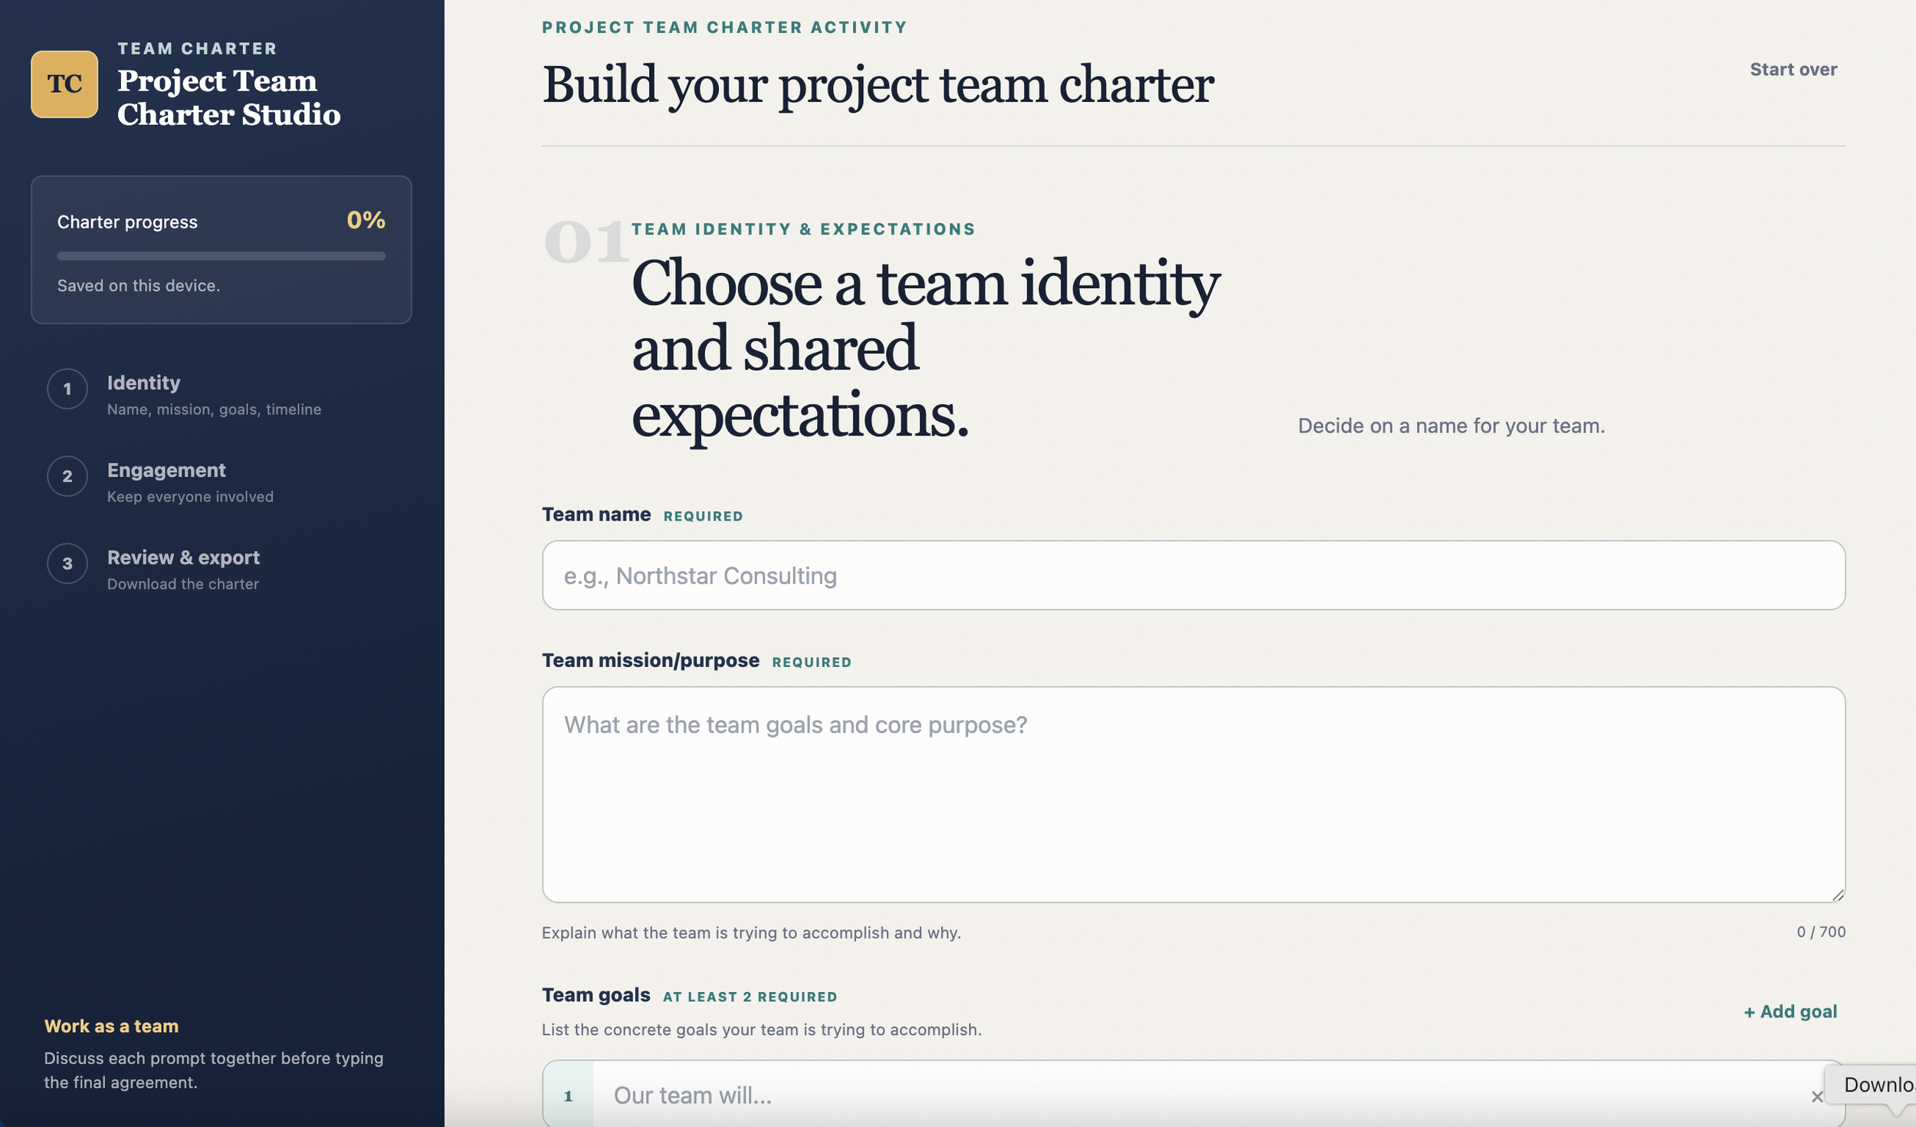Select step 1 circle for Identity

point(67,389)
